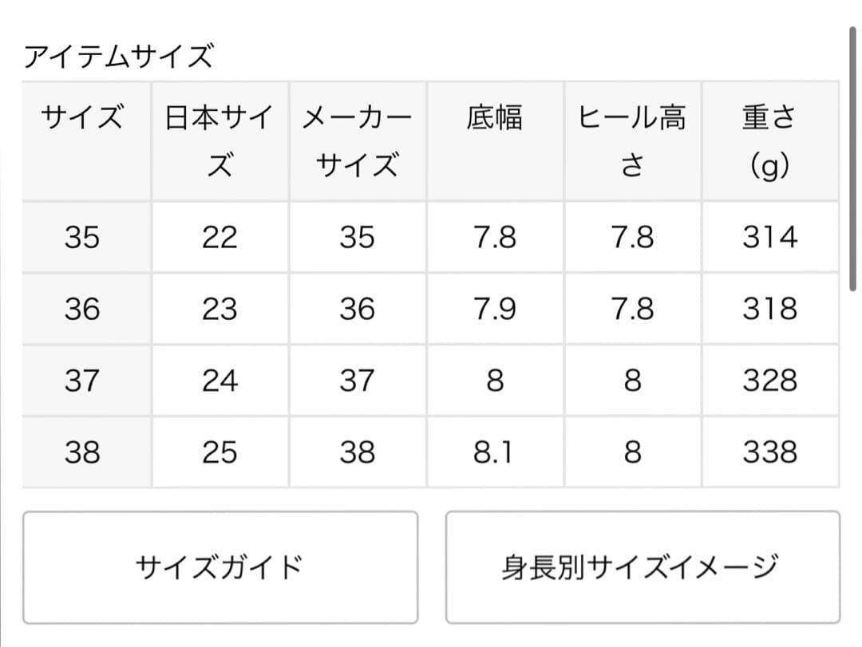The height and width of the screenshot is (647, 862).
Task: Click Japan size cell showing 24
Action: pos(219,381)
